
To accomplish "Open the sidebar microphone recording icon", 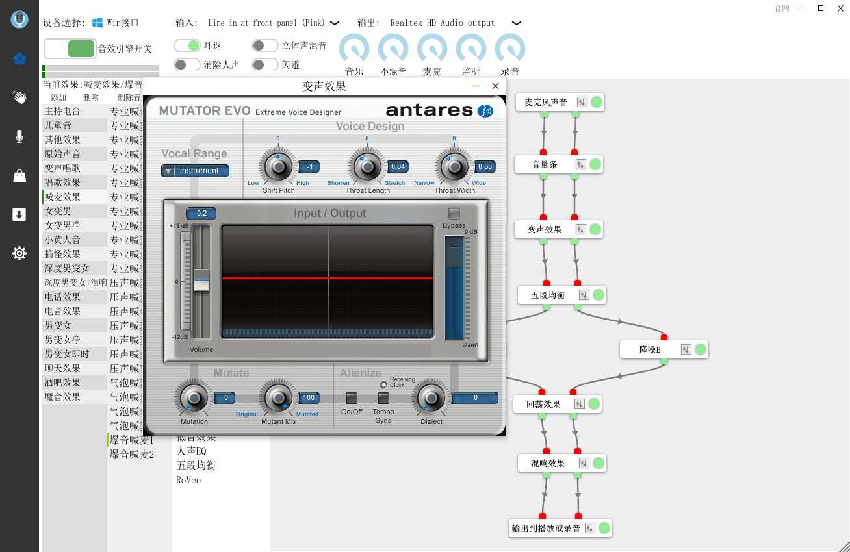I will tap(19, 136).
